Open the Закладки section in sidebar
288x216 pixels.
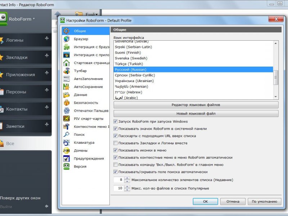[x=26, y=57]
